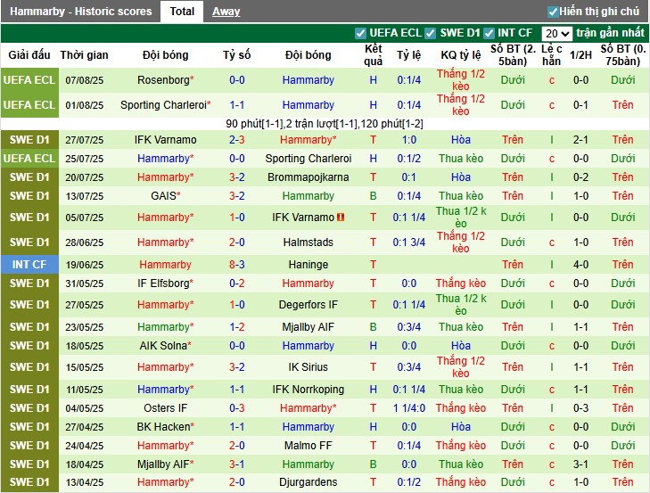Screen dimensions: 650x493
Task: Open the 20 recent matches dropdown
Action: coord(556,33)
